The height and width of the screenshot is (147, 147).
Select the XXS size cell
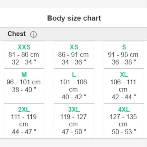[x=24, y=55]
